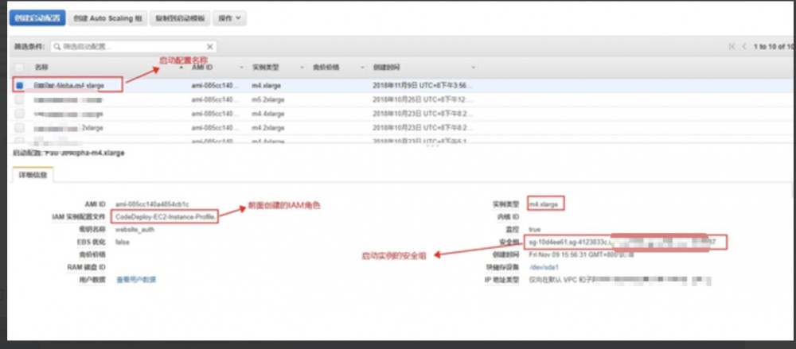796x349 pixels.
Task: Sort by the AMI ID column header
Action: [202, 68]
